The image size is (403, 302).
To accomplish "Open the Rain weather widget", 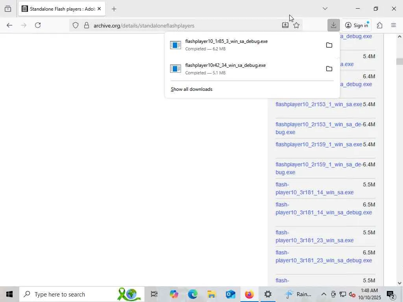I will pos(298,294).
